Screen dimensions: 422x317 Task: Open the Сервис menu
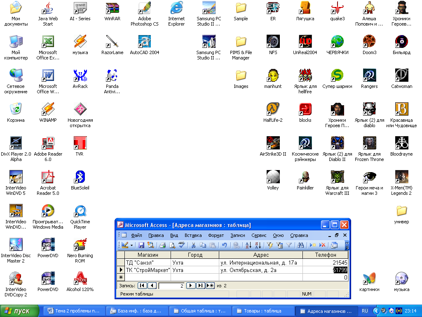[259, 235]
